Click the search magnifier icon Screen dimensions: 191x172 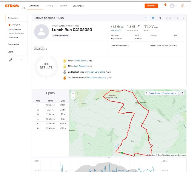[24, 8]
